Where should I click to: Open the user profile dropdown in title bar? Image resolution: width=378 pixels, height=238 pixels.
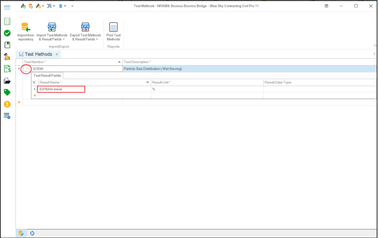click(62, 6)
